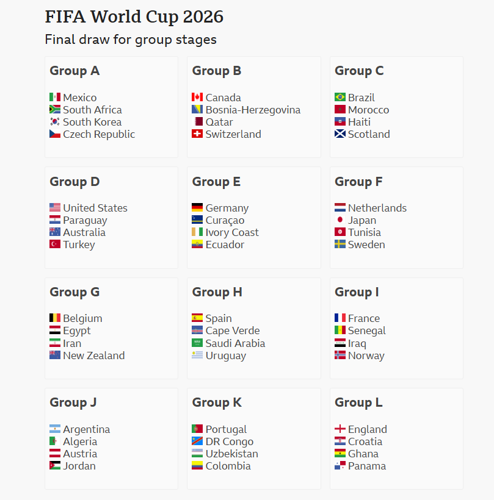Click the Mexico flag icon
494x500 pixels.
tap(55, 98)
